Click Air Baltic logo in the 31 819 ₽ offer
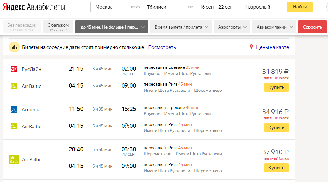Screen dimensions: 328x182 tap(14, 86)
